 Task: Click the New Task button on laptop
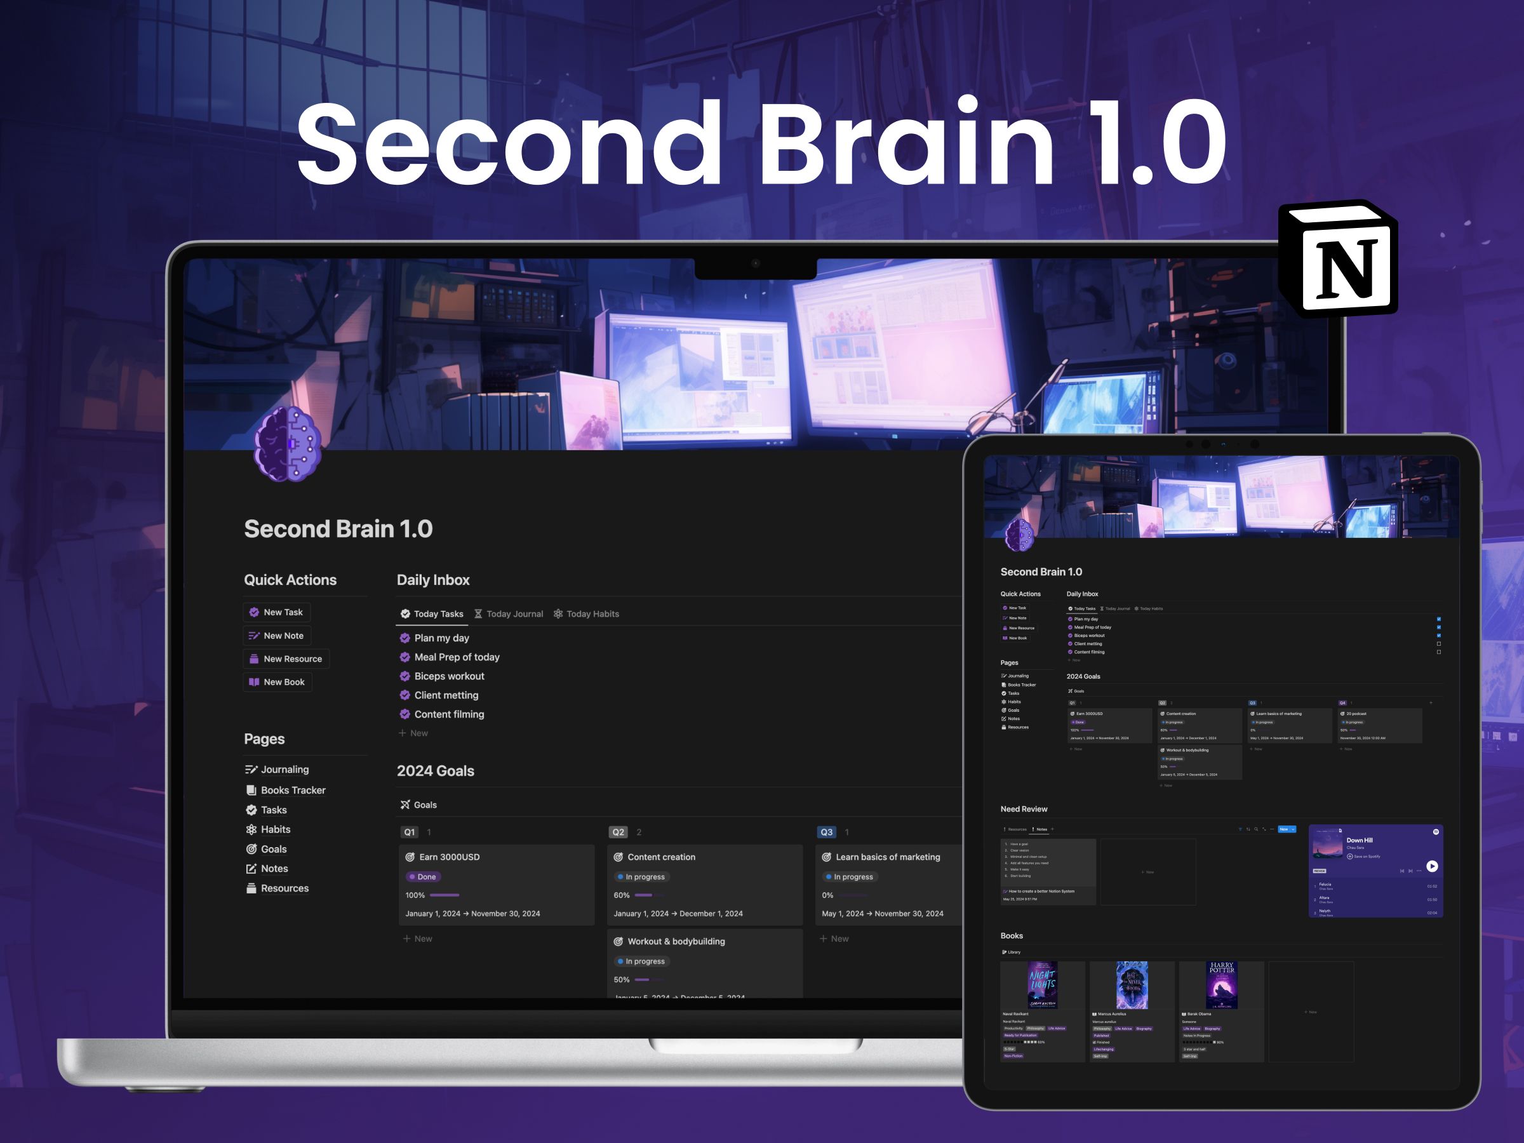[x=276, y=613]
